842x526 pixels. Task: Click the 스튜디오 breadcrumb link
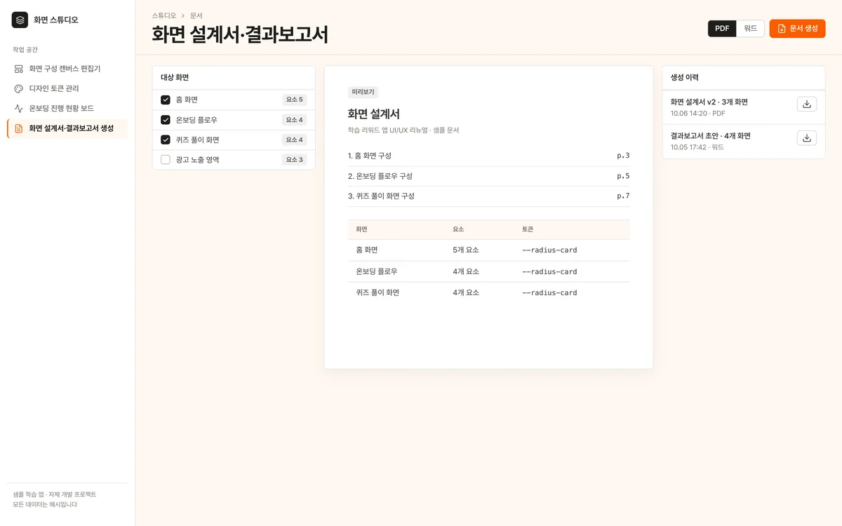coord(164,15)
